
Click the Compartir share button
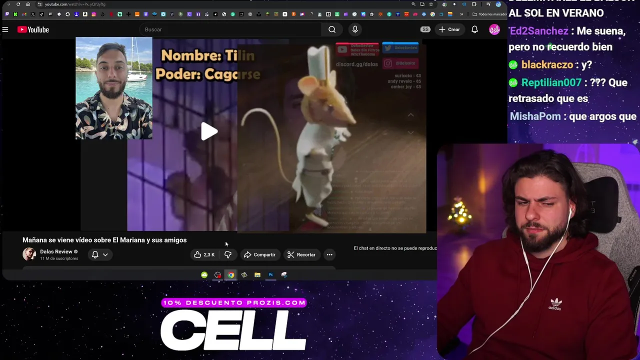click(259, 254)
